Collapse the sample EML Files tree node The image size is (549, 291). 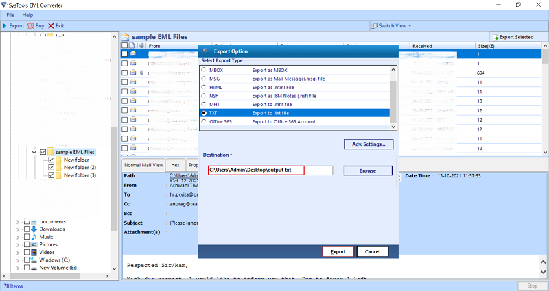tap(34, 152)
